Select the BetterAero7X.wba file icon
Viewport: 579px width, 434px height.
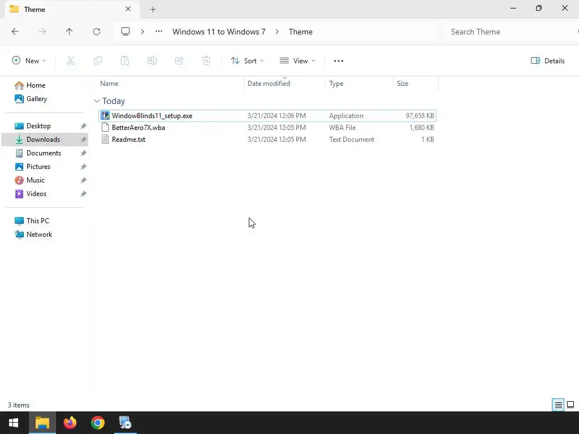point(105,128)
